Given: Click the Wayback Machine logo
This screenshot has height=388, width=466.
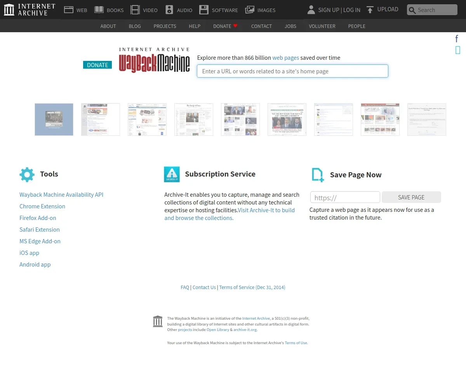Looking at the screenshot, I should point(155,60).
